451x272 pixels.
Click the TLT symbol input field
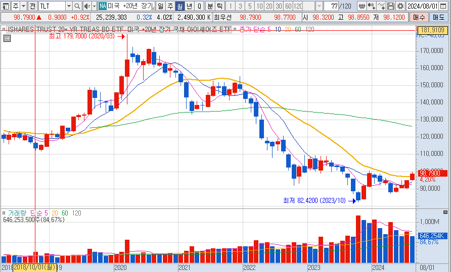tap(52, 6)
